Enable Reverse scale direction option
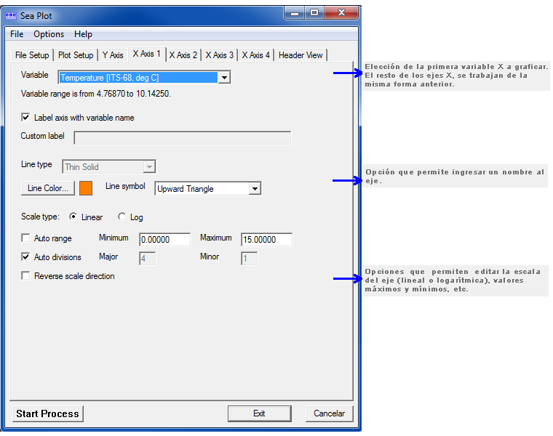The width and height of the screenshot is (553, 436). click(x=26, y=276)
